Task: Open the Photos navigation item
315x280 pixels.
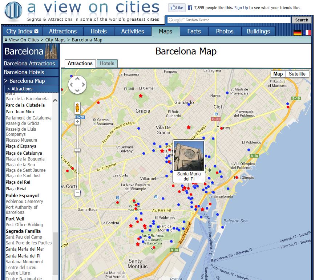Action: coord(225,31)
